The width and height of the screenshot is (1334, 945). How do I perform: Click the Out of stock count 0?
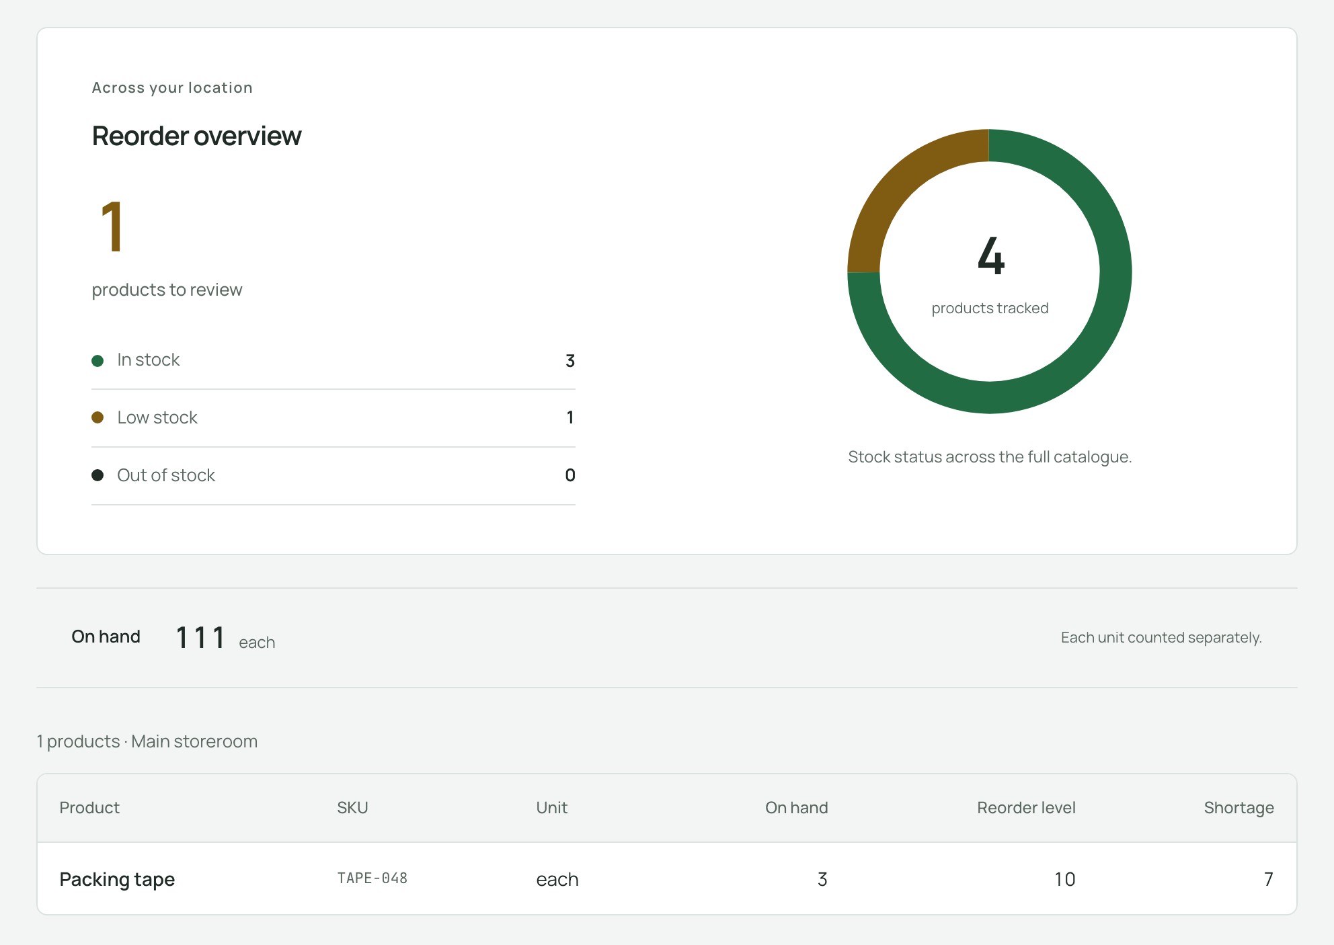(570, 475)
